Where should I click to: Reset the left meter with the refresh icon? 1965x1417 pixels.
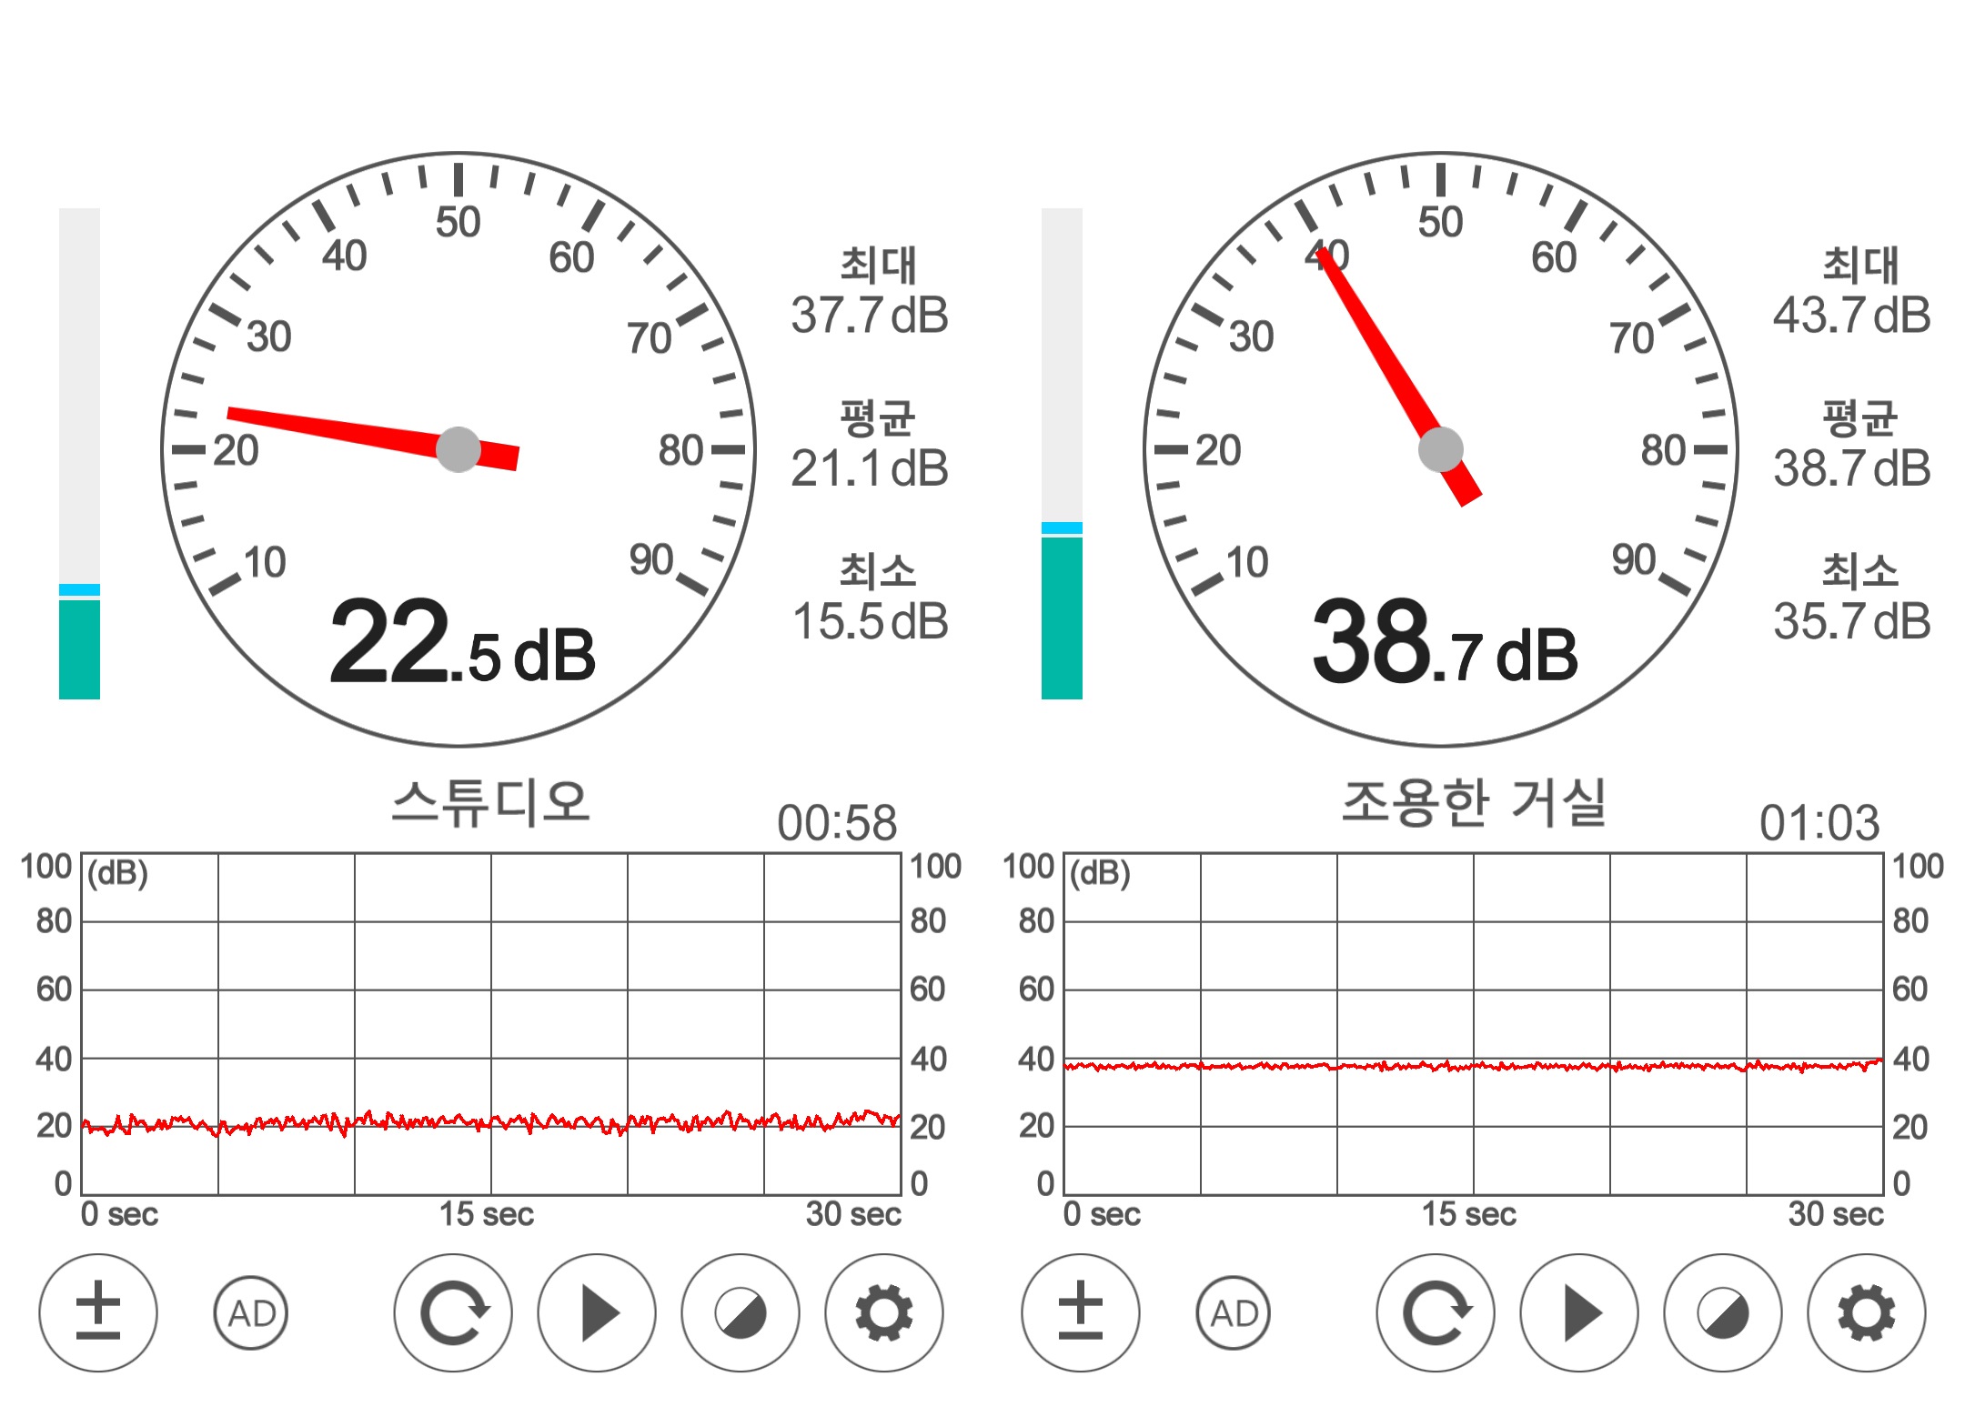pyautogui.click(x=453, y=1312)
